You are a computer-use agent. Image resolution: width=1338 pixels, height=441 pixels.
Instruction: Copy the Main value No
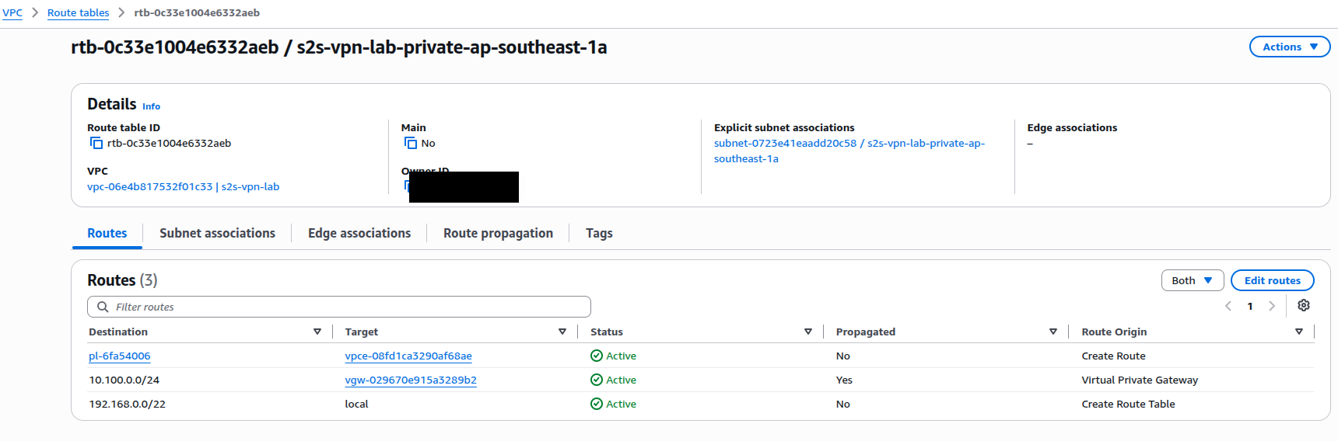tap(411, 143)
